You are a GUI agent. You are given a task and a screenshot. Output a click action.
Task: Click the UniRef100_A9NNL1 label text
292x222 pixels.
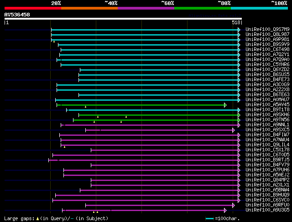pyautogui.click(x=267, y=125)
